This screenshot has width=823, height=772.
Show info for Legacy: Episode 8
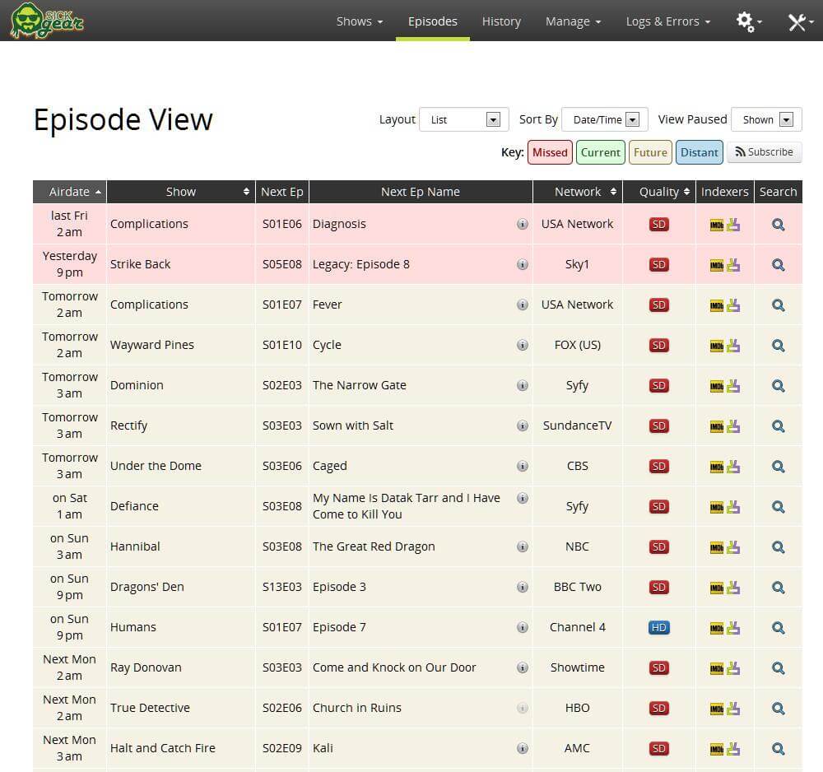(x=523, y=264)
